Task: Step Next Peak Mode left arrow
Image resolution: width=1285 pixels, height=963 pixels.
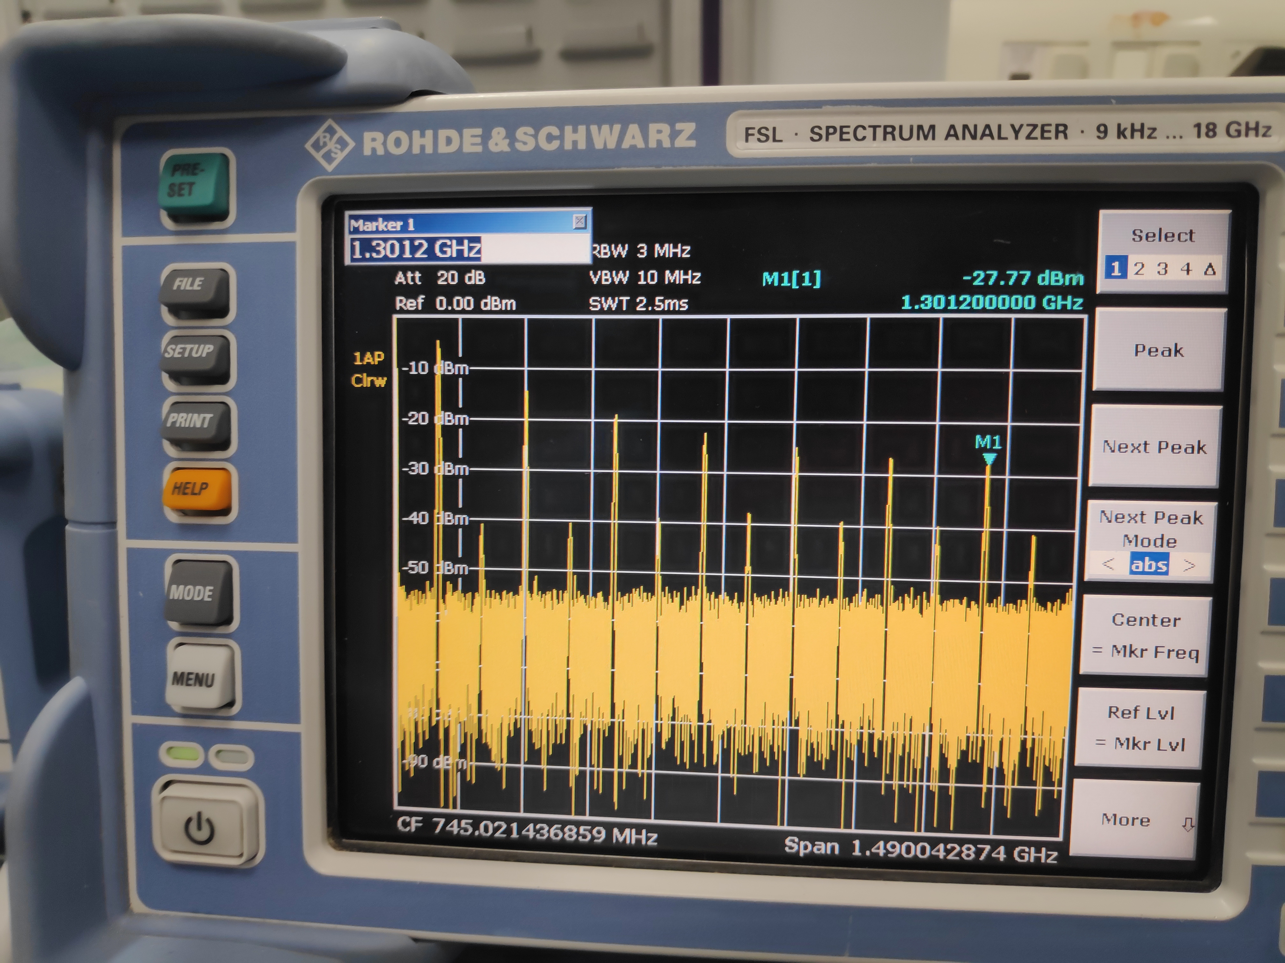Action: pyautogui.click(x=1108, y=564)
